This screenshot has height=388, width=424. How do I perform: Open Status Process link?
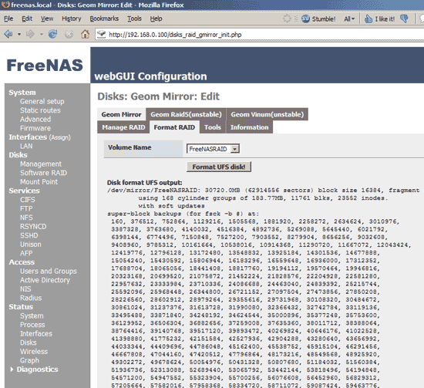tap(32, 325)
